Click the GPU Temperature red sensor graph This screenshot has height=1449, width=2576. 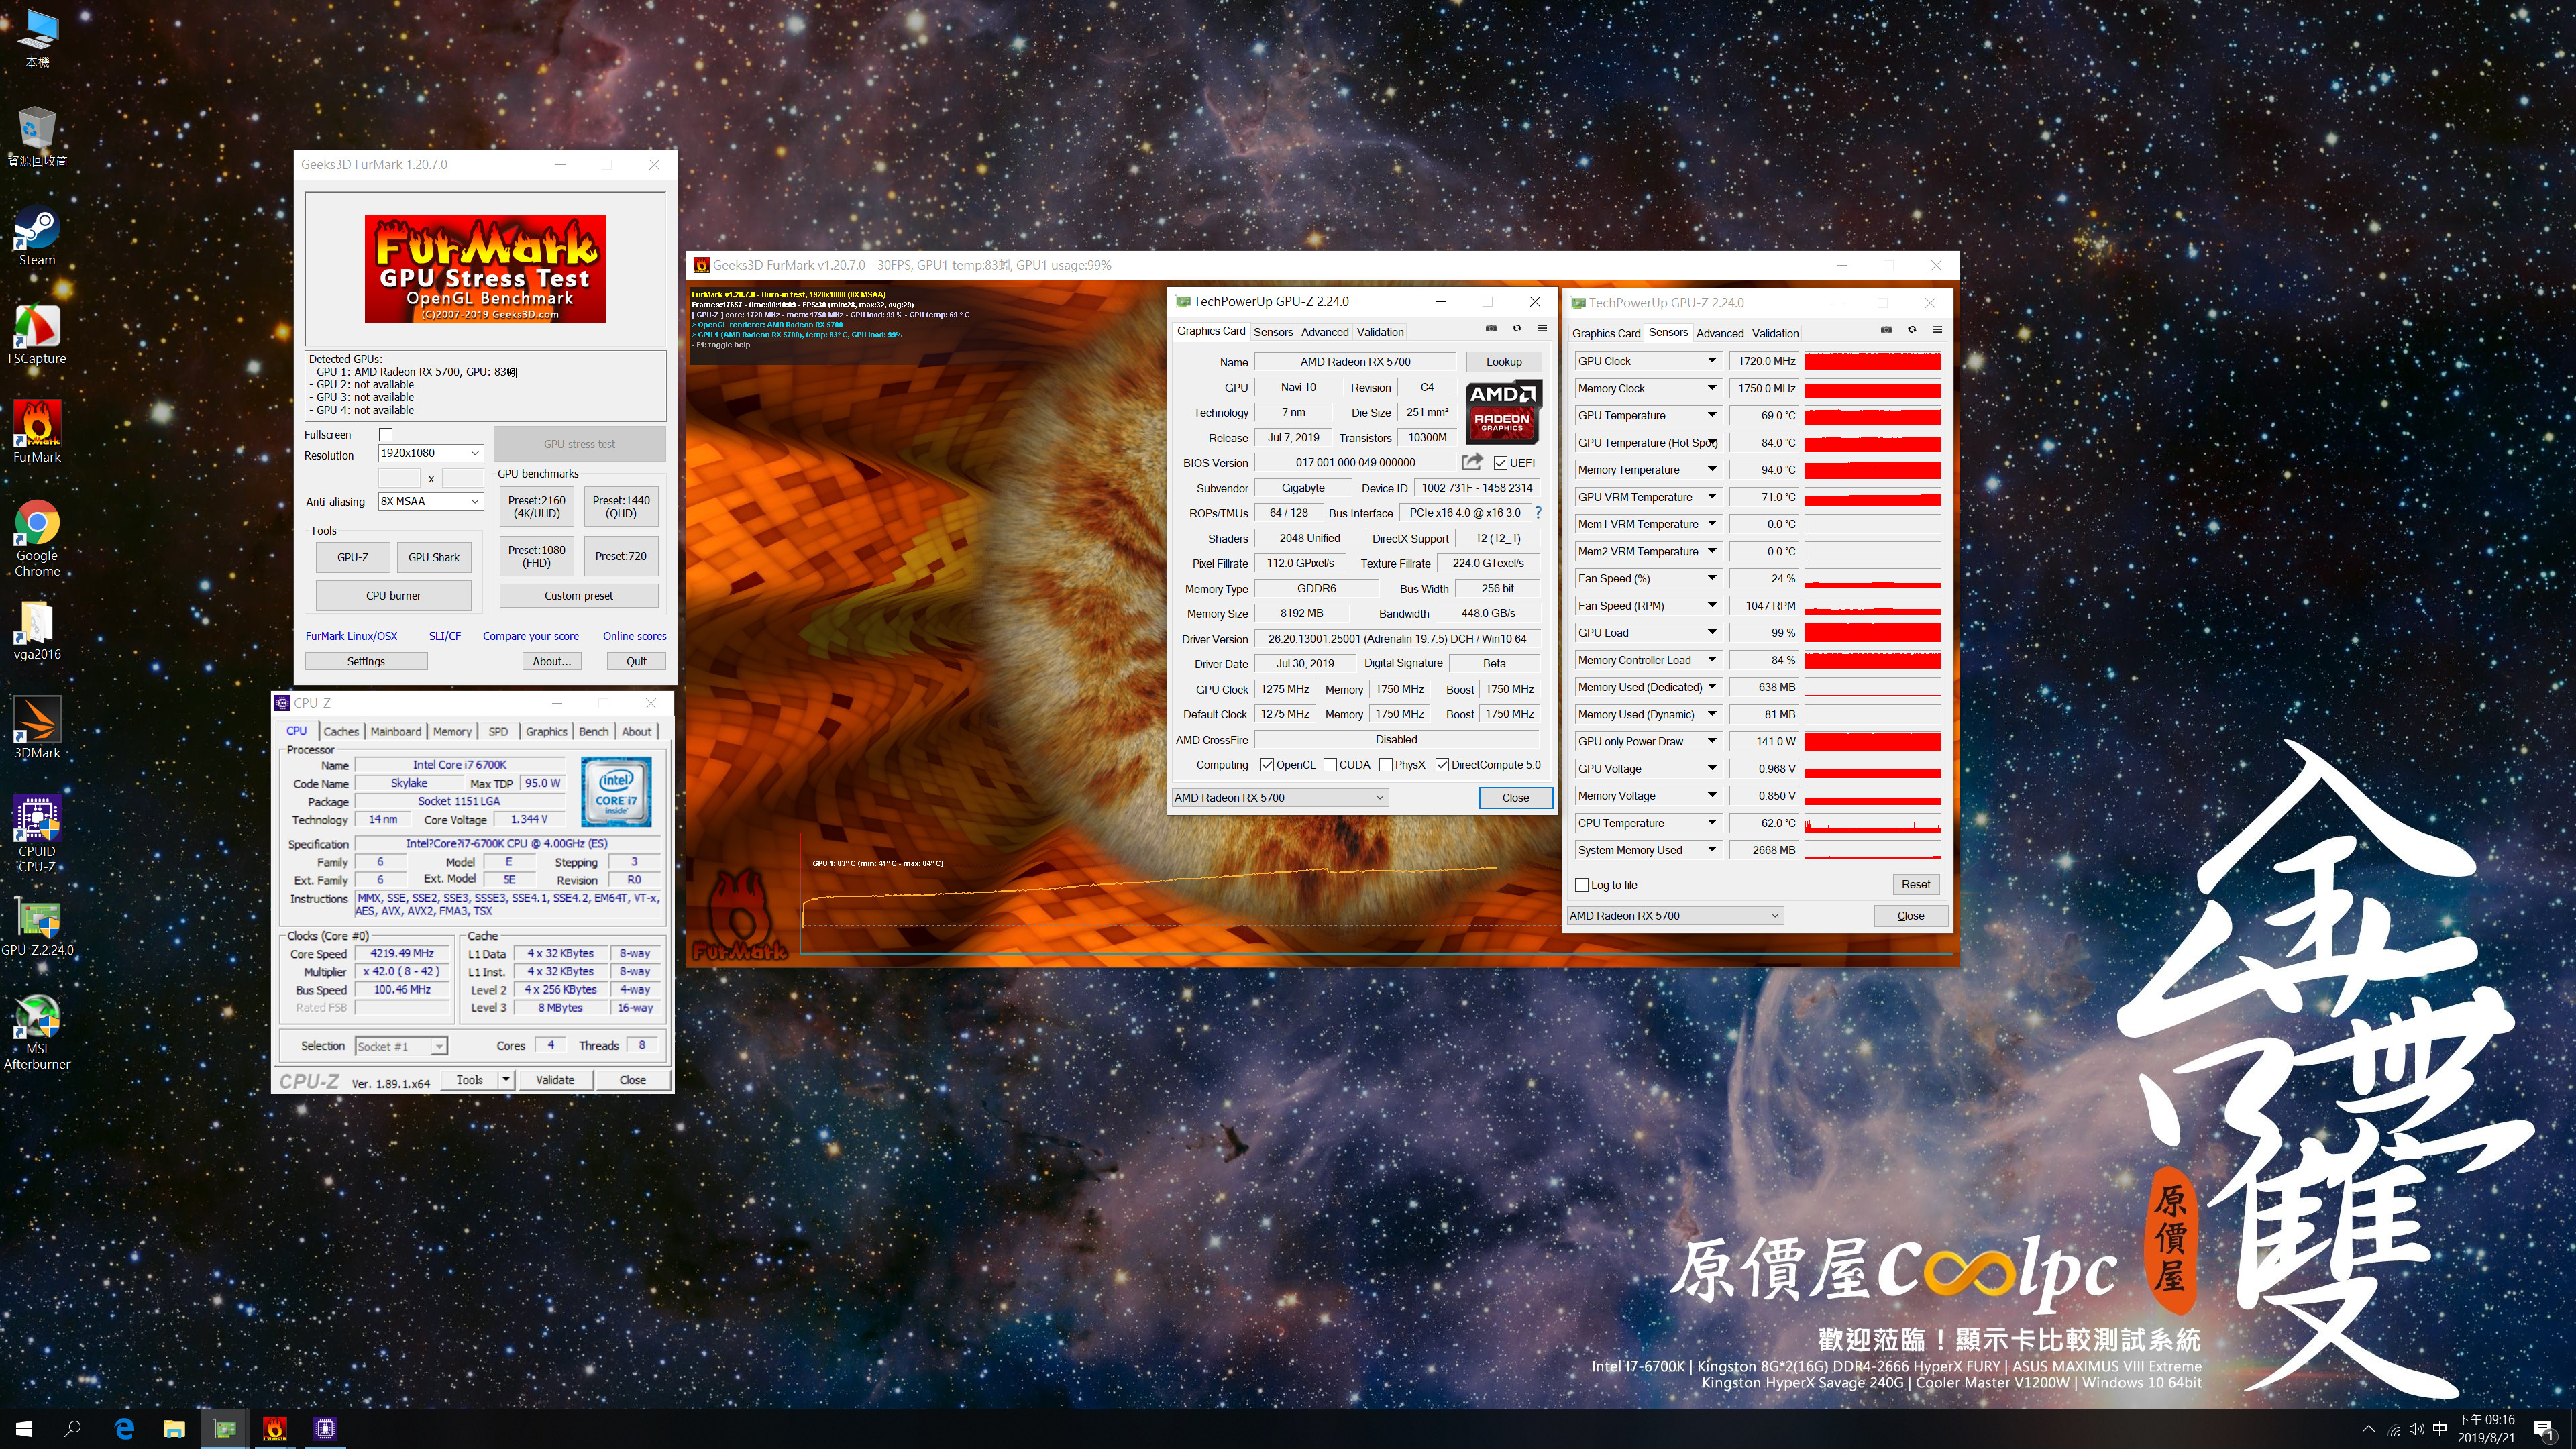click(x=1872, y=416)
